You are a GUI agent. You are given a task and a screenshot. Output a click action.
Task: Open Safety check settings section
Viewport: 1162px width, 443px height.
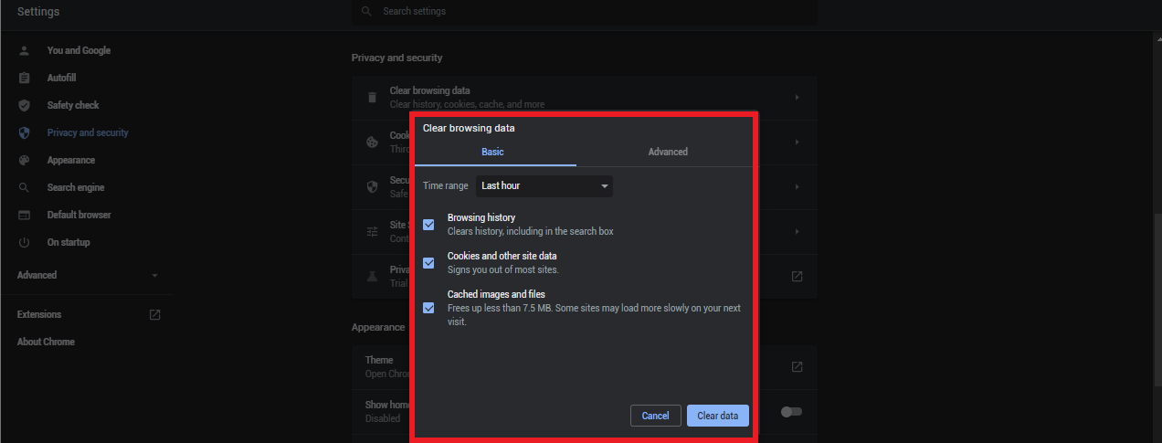click(73, 105)
